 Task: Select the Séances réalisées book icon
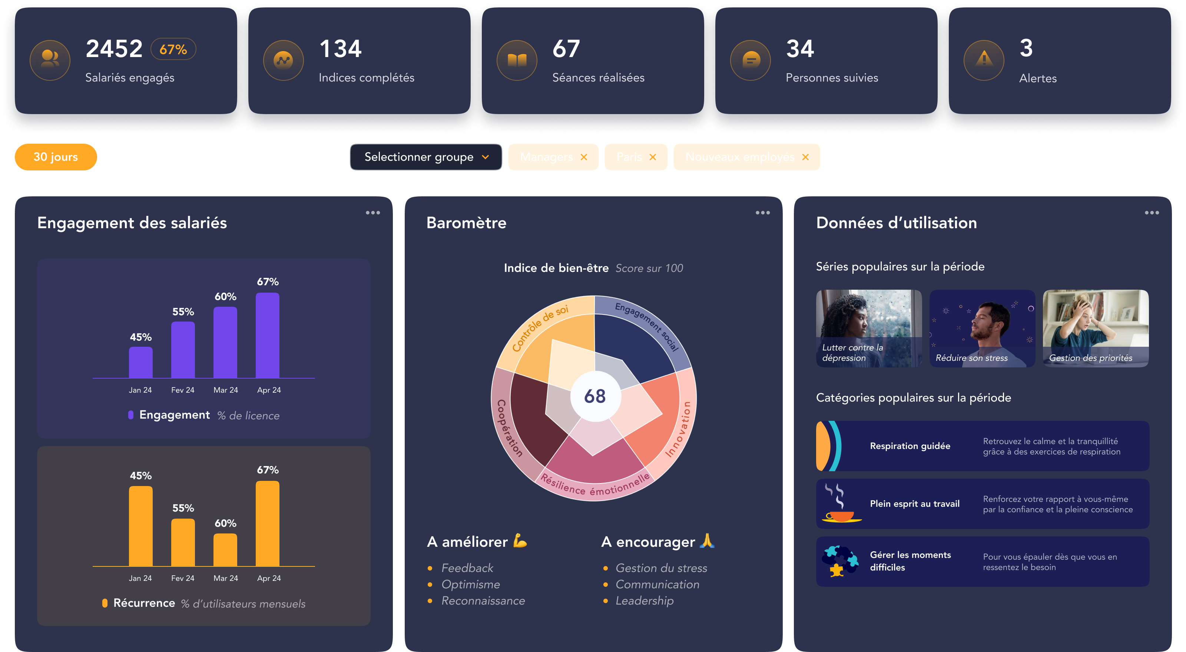tap(517, 60)
